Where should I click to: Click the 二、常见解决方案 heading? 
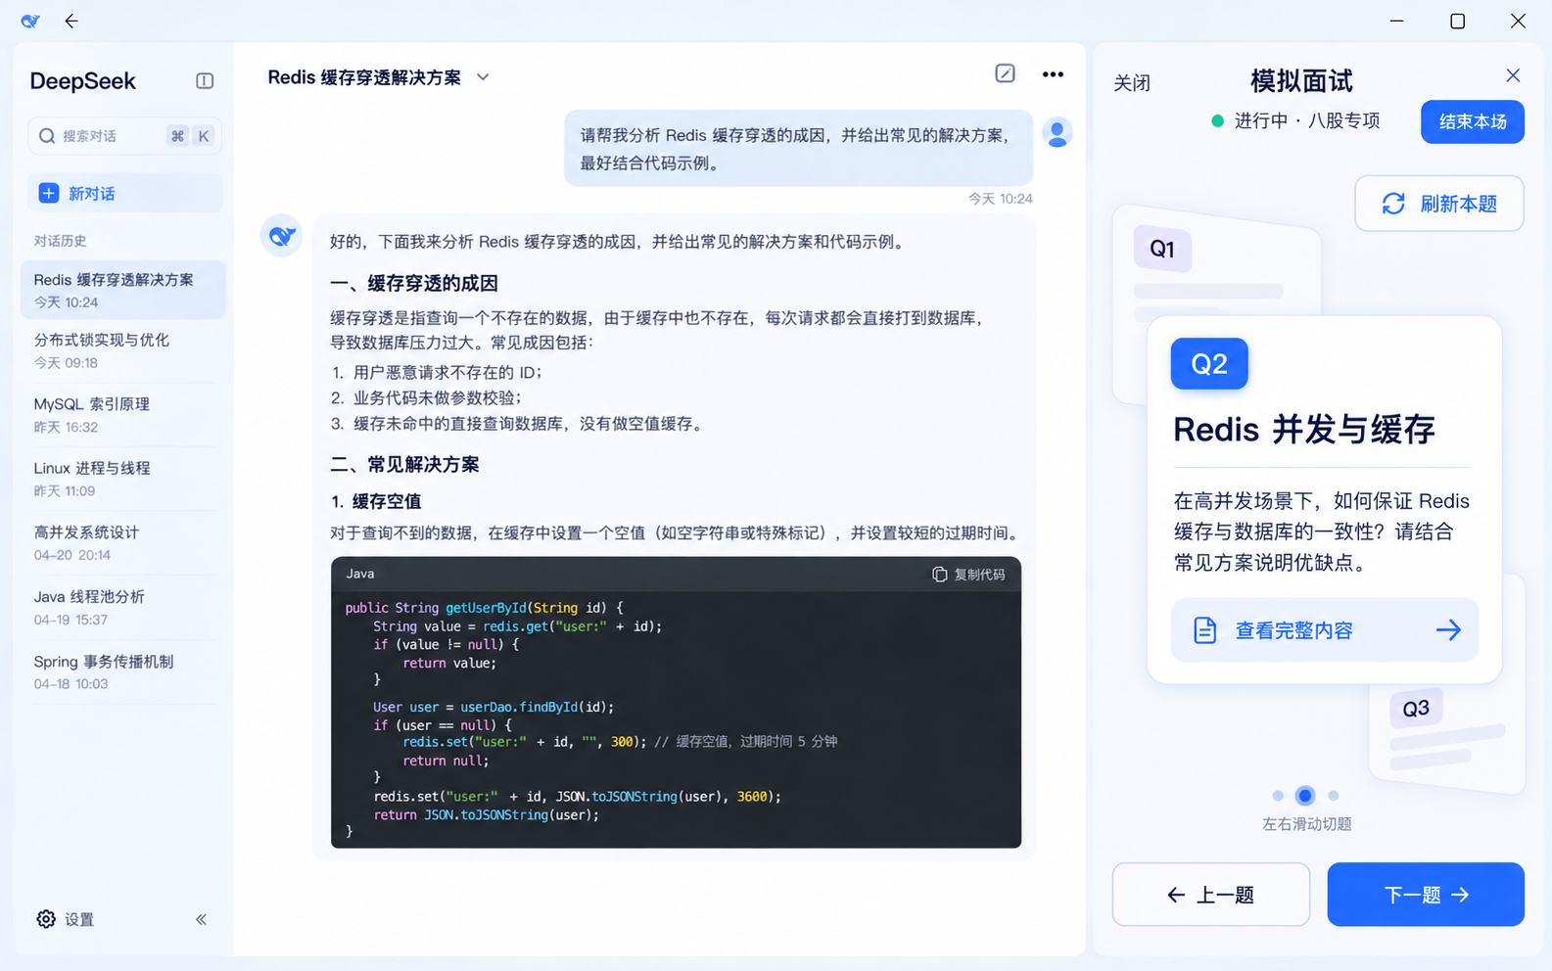tap(404, 465)
